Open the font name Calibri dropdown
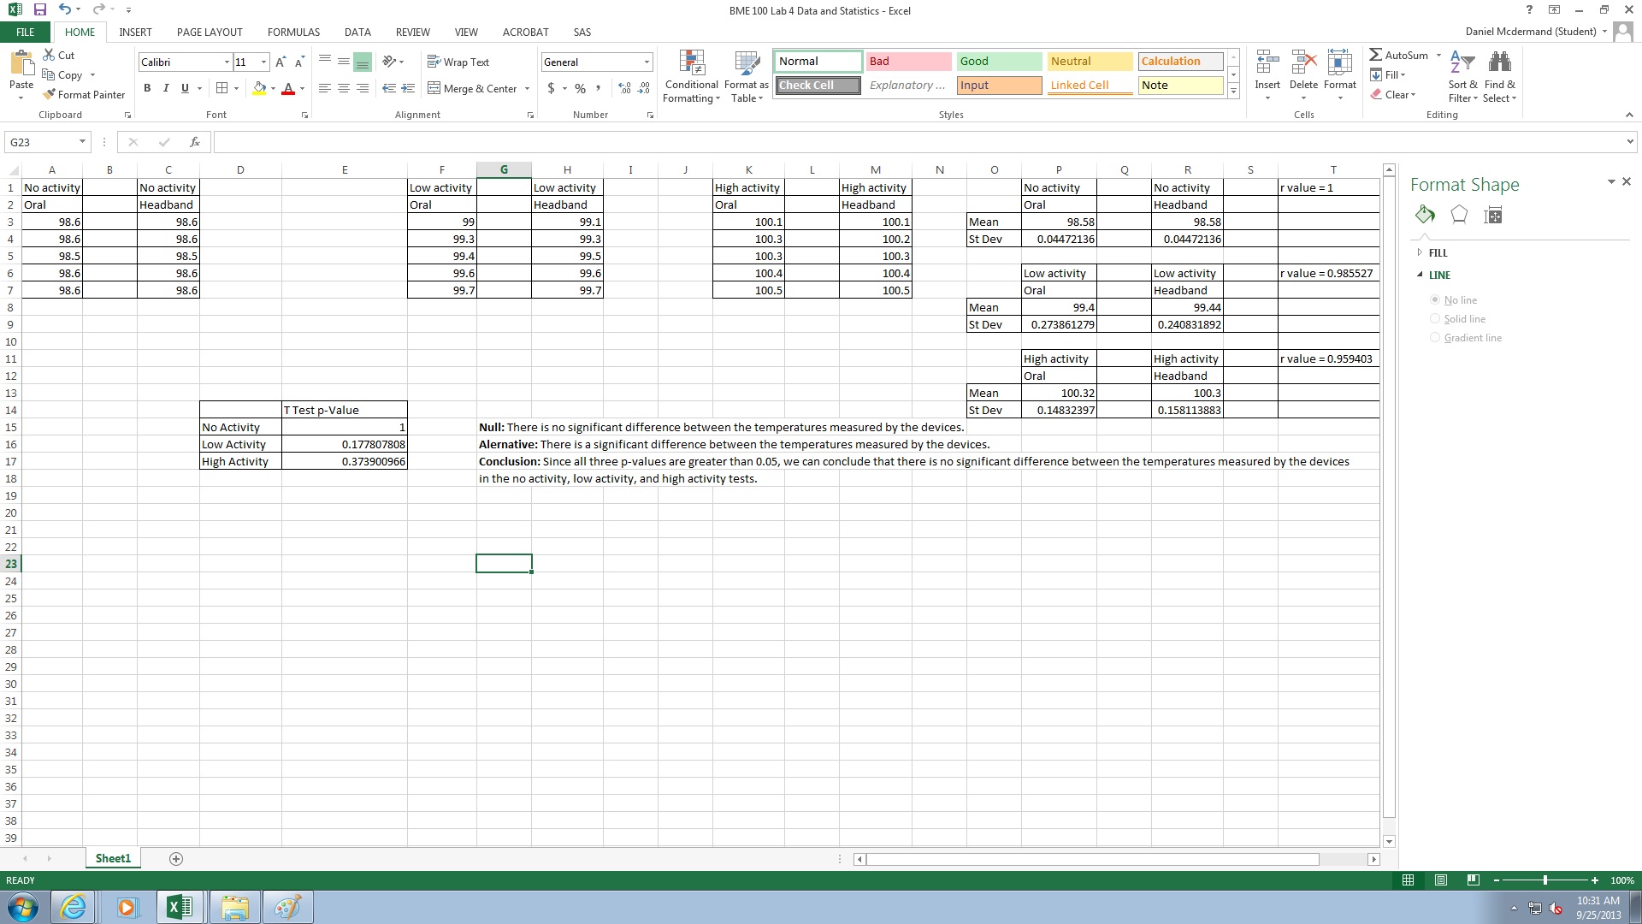Viewport: 1642px width, 924px height. point(227,62)
